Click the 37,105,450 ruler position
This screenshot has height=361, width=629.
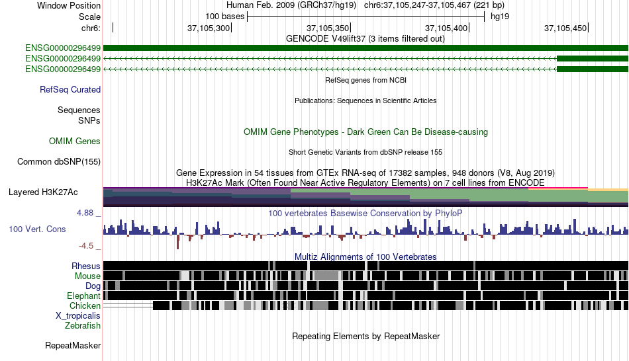click(x=565, y=28)
